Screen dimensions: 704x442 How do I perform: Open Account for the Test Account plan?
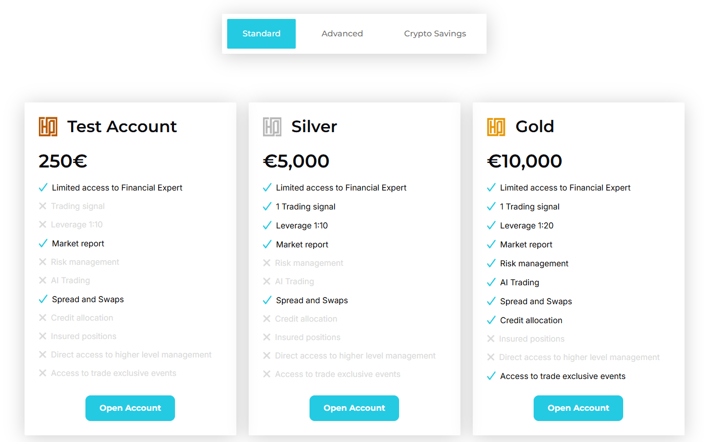(x=130, y=408)
